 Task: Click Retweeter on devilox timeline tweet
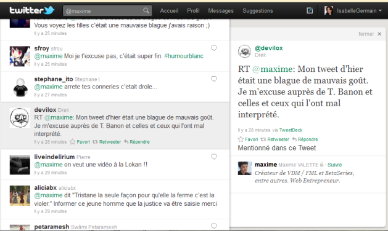[110, 142]
